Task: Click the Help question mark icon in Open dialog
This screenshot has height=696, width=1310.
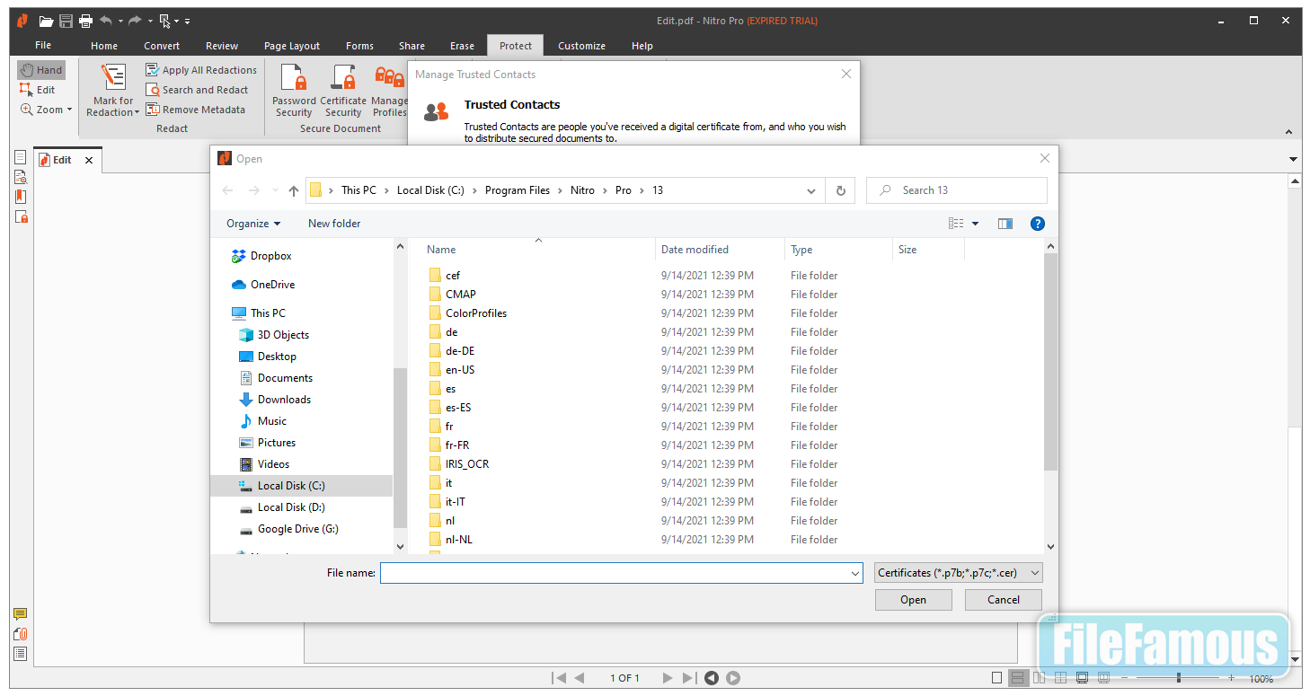Action: [1038, 224]
